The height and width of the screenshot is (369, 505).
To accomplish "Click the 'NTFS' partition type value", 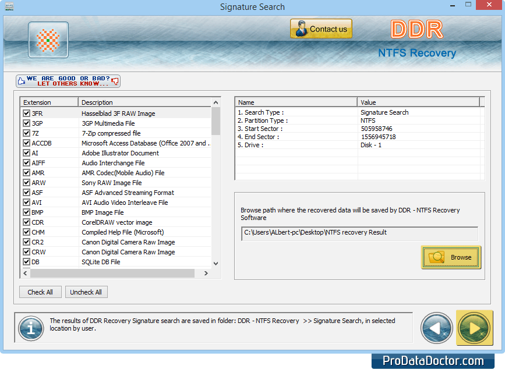I will 368,120.
